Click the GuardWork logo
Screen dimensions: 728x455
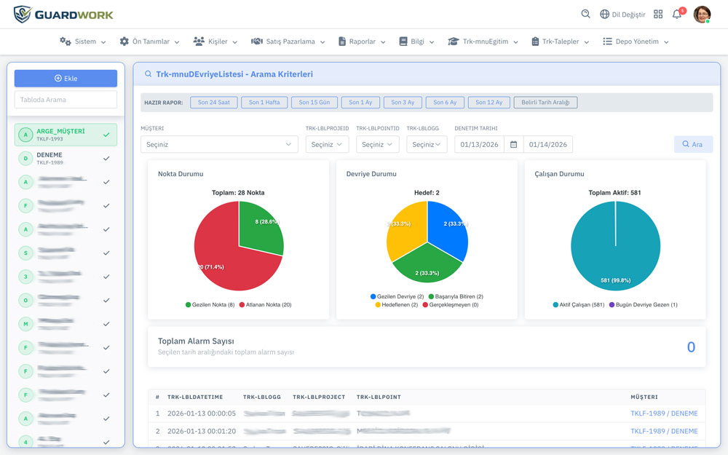coord(63,14)
